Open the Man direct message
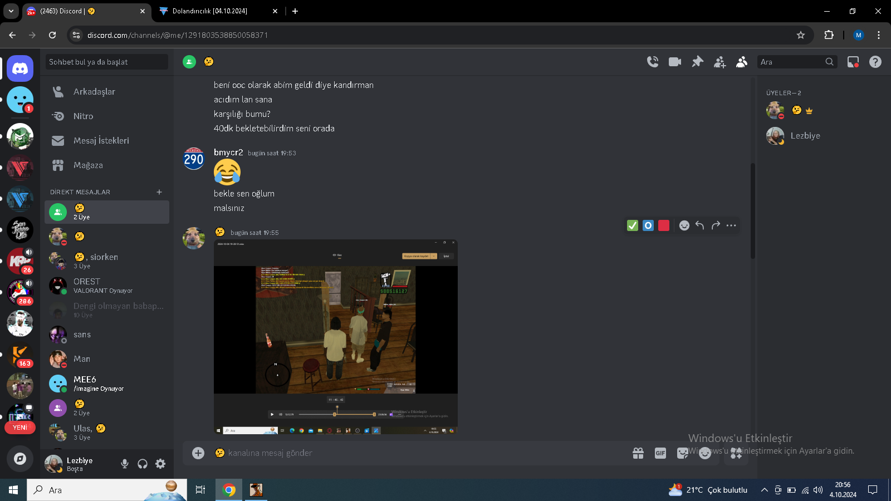891x501 pixels. pos(107,359)
